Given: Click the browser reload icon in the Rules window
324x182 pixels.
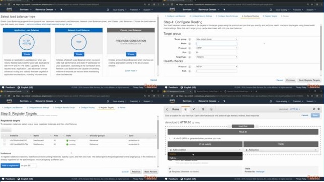Looking at the screenshot, I should coord(172,96).
